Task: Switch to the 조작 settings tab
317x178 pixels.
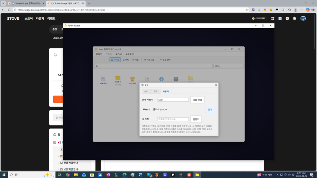Action: pyautogui.click(x=155, y=92)
